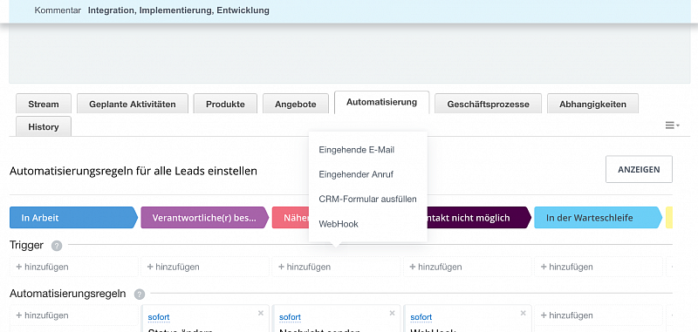
Task: Select the In der Warteschleife stage
Action: (599, 218)
